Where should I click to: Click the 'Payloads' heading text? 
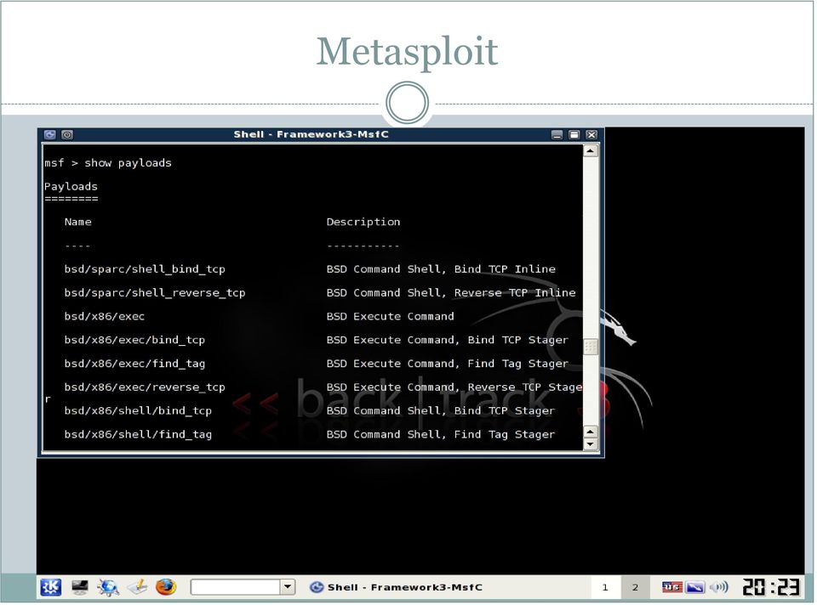71,186
